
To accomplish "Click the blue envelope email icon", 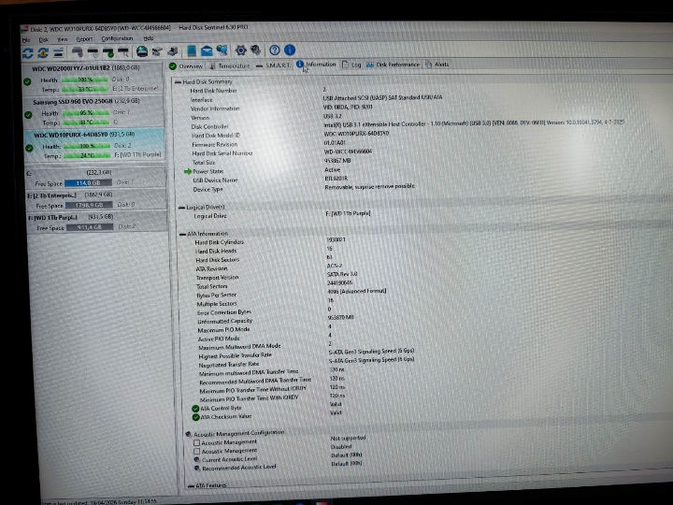I will click(207, 51).
